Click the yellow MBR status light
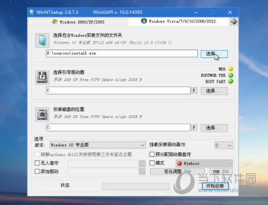The height and width of the screenshot is (205, 268). click(231, 69)
